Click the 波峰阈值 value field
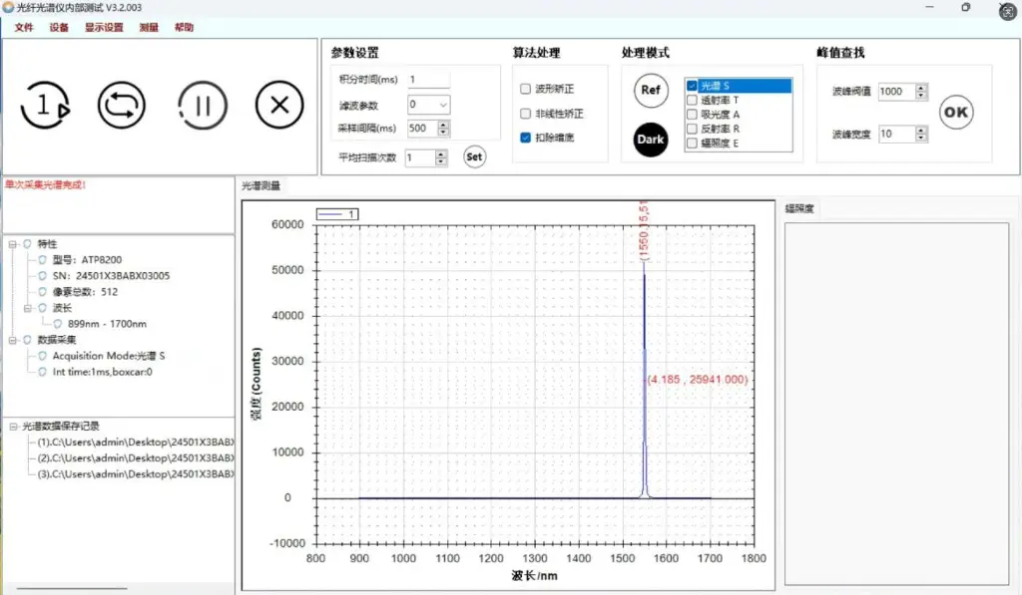The width and height of the screenshot is (1022, 595). click(x=896, y=92)
